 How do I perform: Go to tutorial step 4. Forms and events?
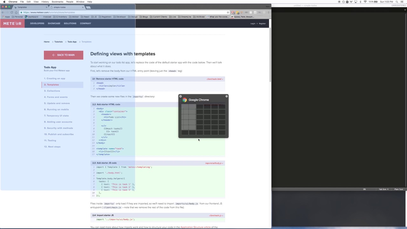point(56,97)
